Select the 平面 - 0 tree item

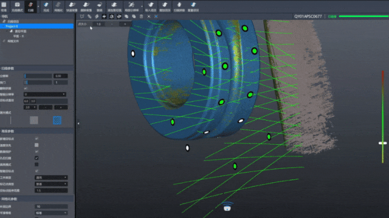19,36
